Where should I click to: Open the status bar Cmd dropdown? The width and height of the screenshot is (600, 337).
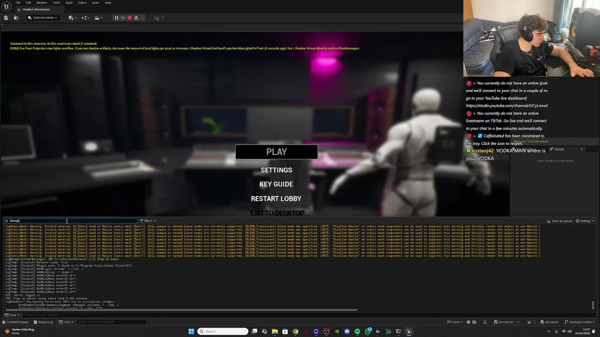point(66,322)
